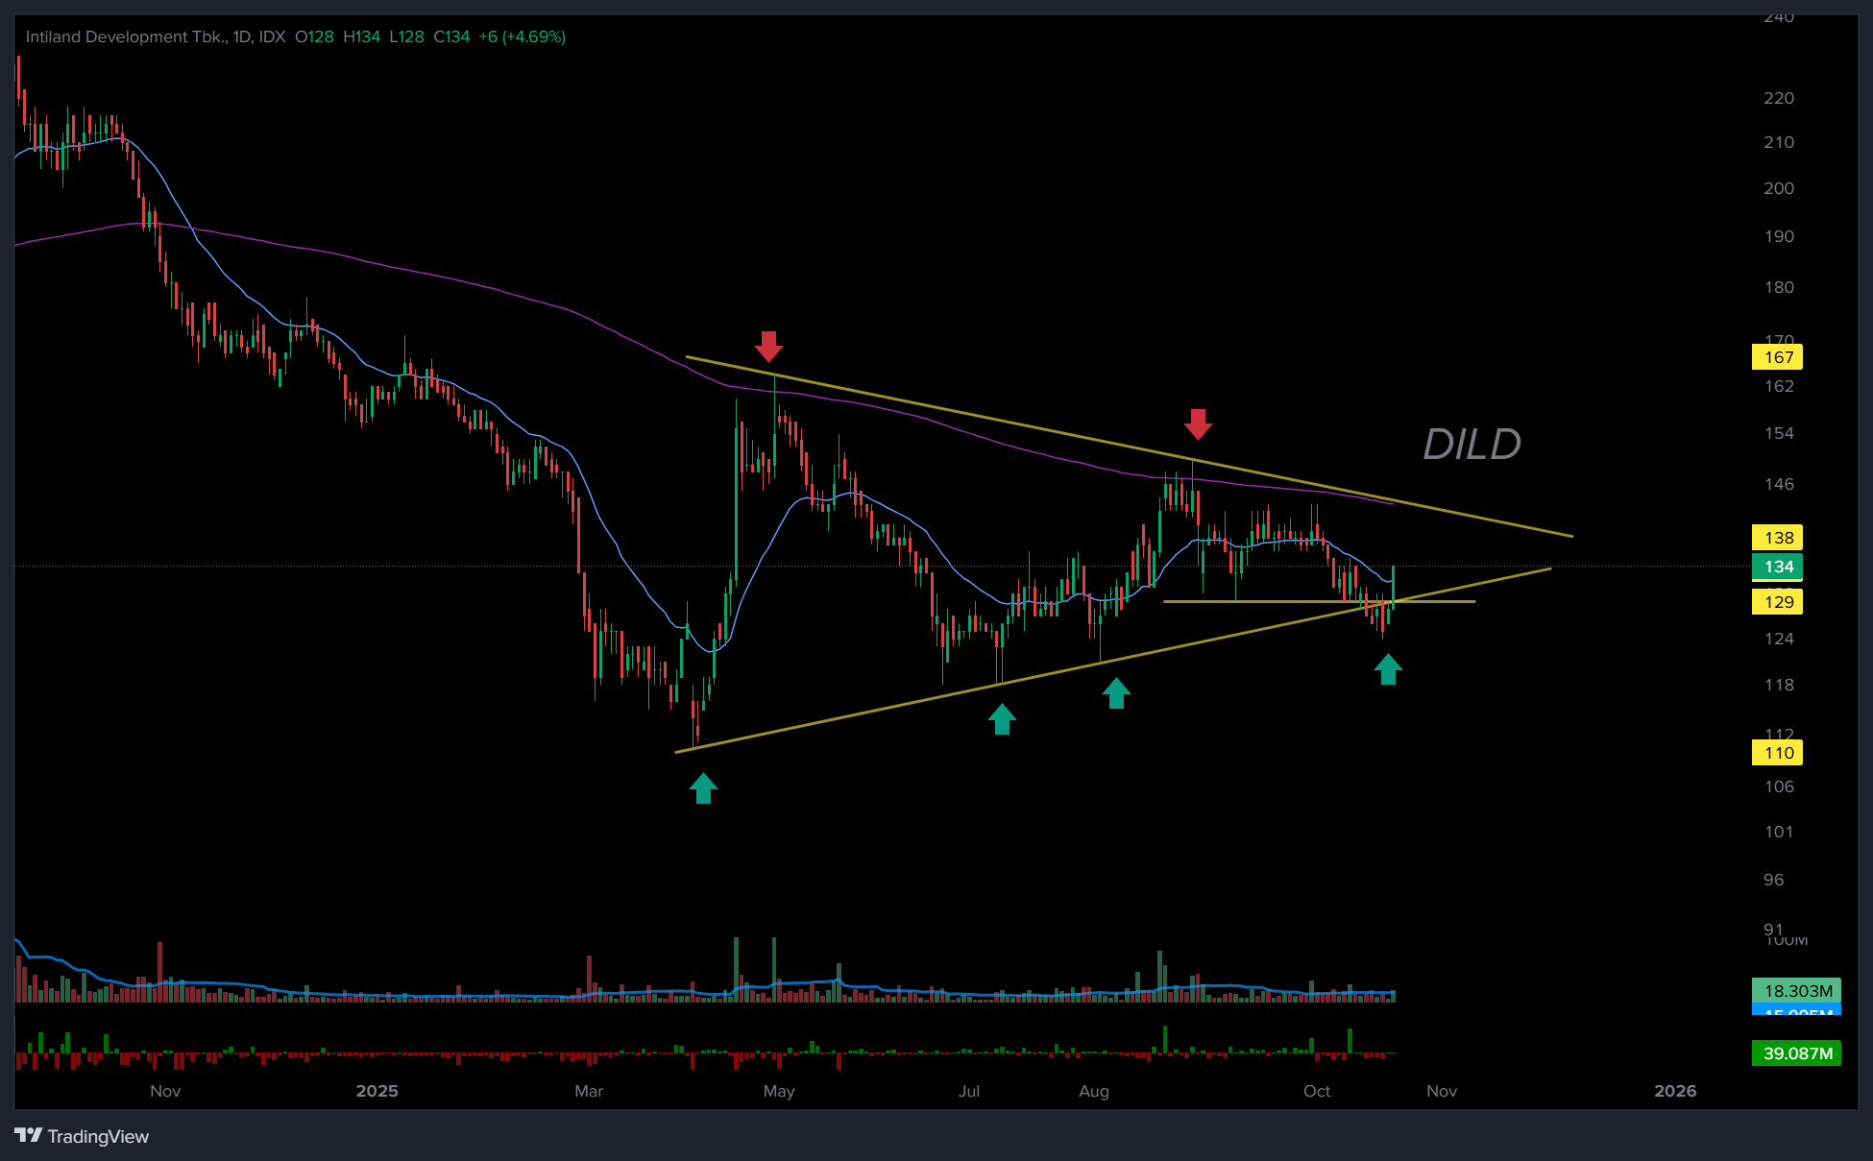
Task: Click the rightmost green up arrow near October
Action: pos(1388,669)
